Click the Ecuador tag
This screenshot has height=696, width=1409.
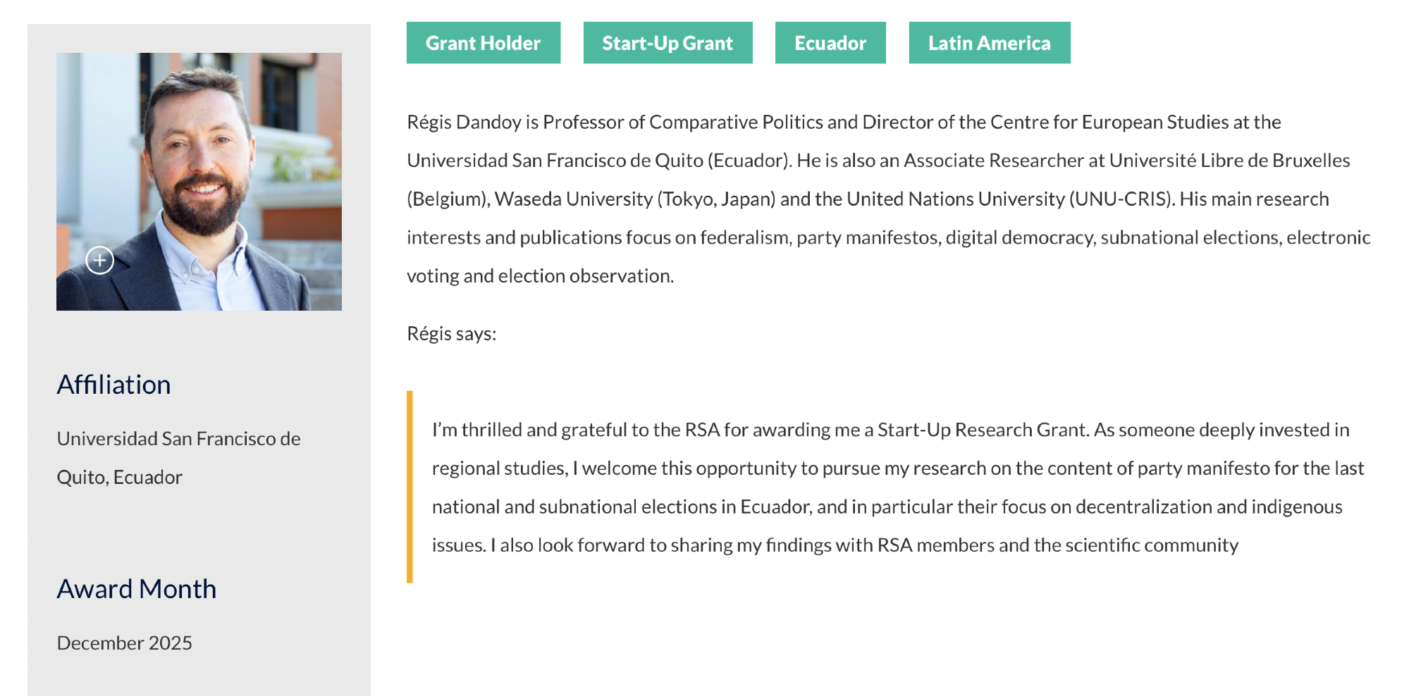click(830, 43)
